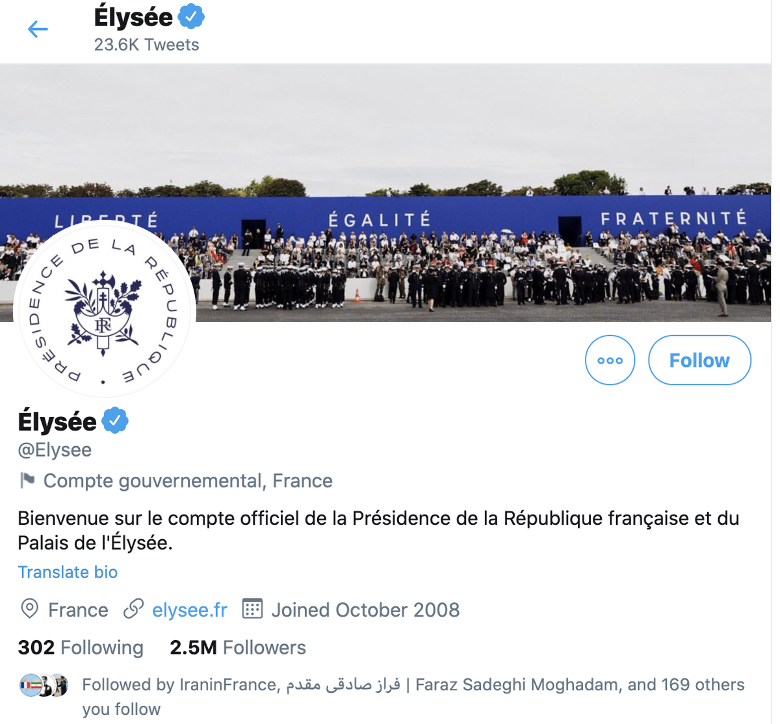Viewport: 780px width, 724px height.
Task: Click the link chain icon
Action: pyautogui.click(x=133, y=609)
